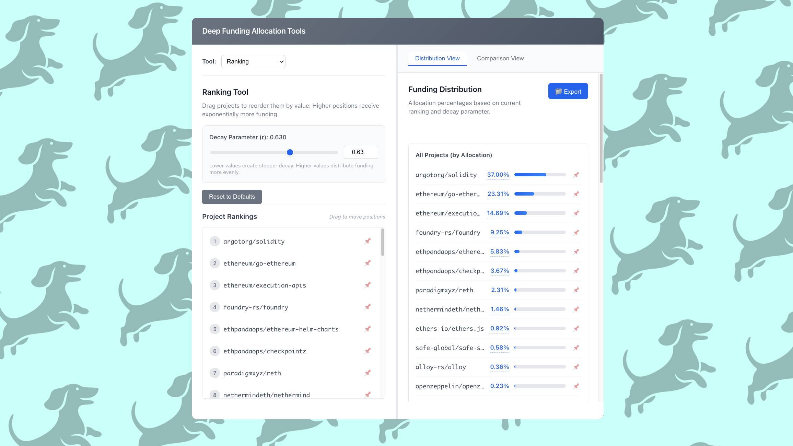Pin ethpandaops/checkpointz ranking row
This screenshot has height=446, width=793.
click(368, 351)
